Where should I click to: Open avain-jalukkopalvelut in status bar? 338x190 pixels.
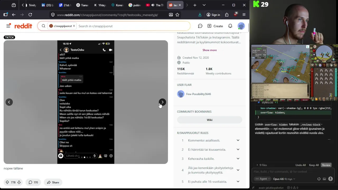[x=271, y=188]
